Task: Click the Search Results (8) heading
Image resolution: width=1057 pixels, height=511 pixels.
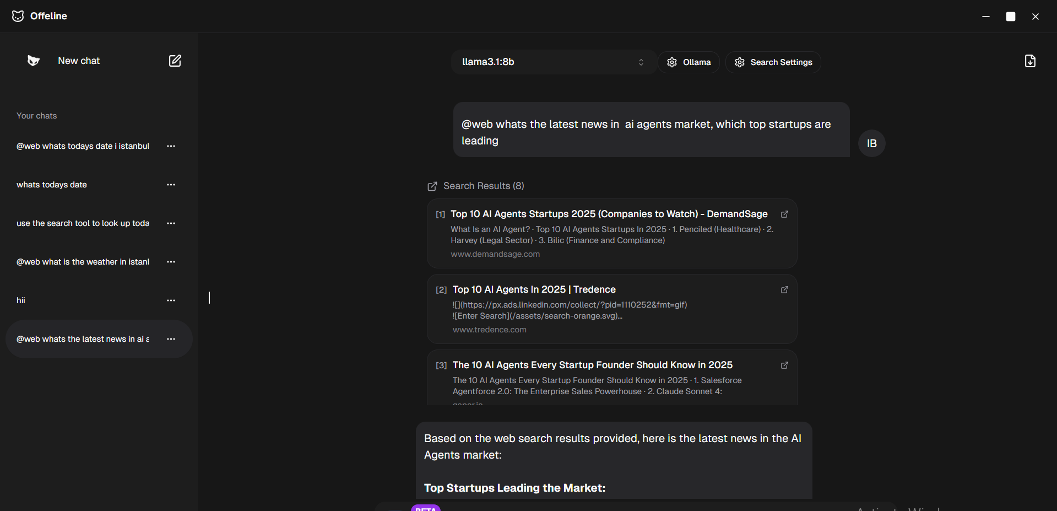Action: 484,186
